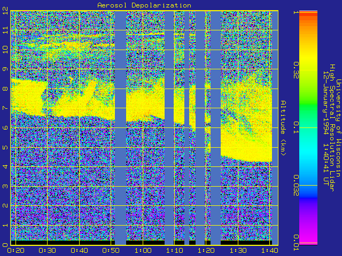Click the 'University of Wisconsin' caption
Screen dimensions: 342x256
point(338,128)
